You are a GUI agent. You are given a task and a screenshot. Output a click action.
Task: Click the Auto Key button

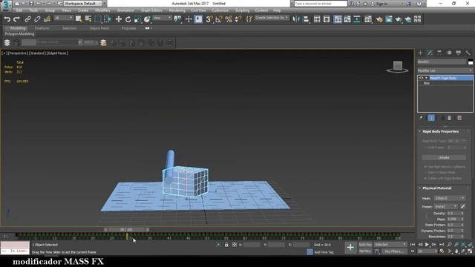[x=365, y=245]
